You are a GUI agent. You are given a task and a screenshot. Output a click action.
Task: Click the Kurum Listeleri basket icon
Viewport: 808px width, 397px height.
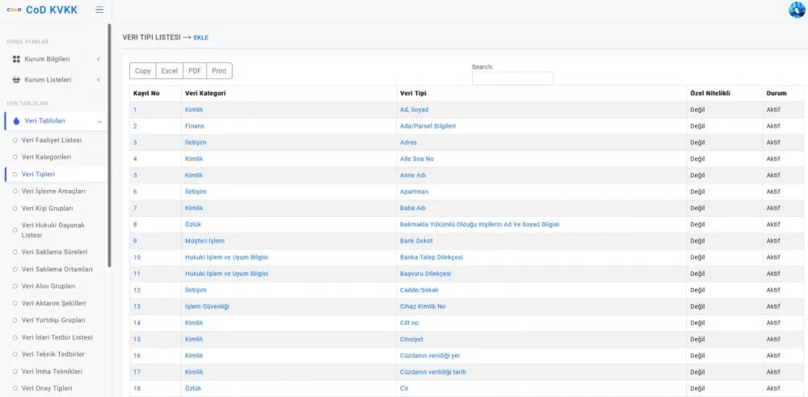coord(16,80)
